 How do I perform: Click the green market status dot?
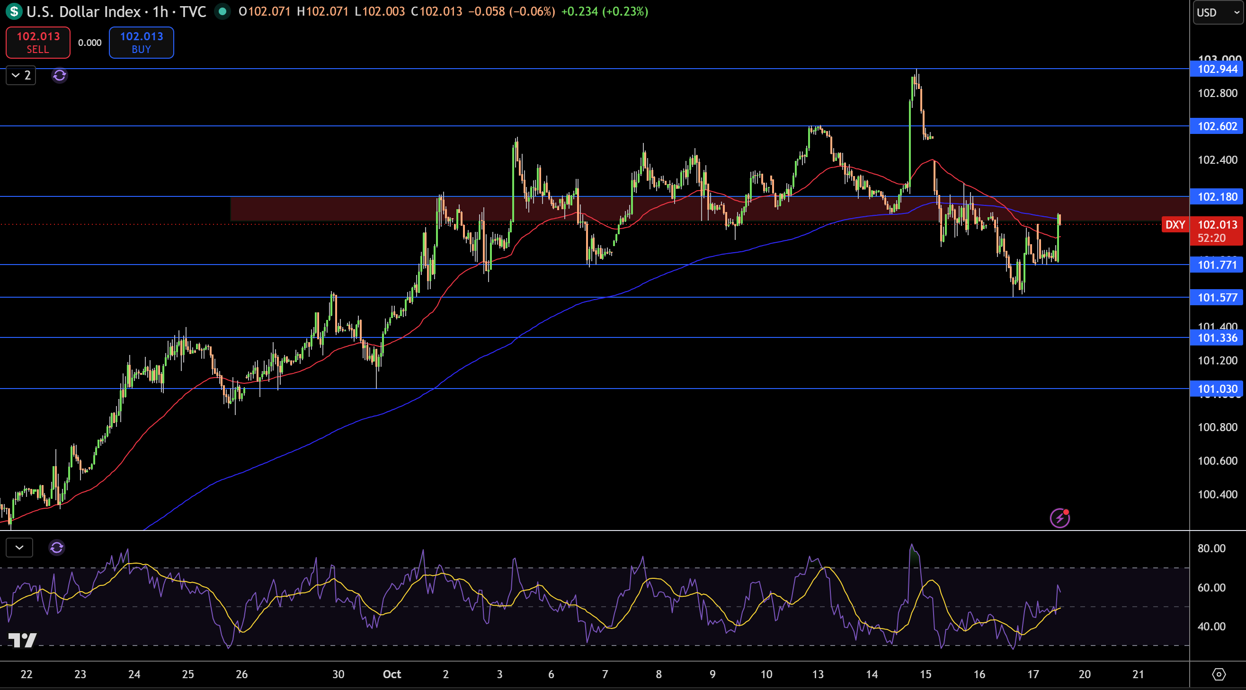(x=222, y=11)
